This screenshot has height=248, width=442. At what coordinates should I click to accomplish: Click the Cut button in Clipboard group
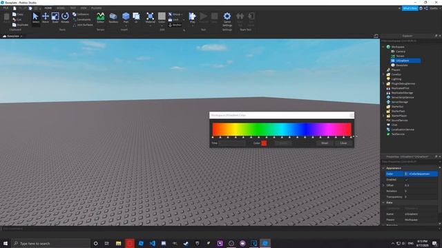pos(17,20)
